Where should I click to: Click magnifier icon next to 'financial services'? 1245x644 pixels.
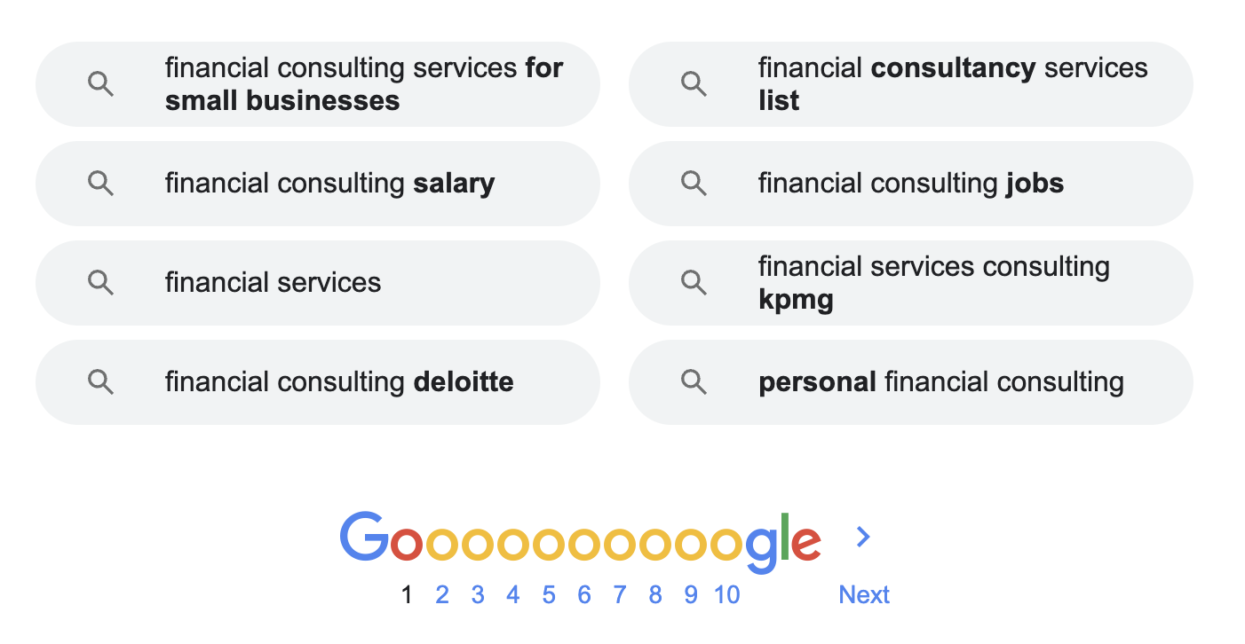(101, 283)
